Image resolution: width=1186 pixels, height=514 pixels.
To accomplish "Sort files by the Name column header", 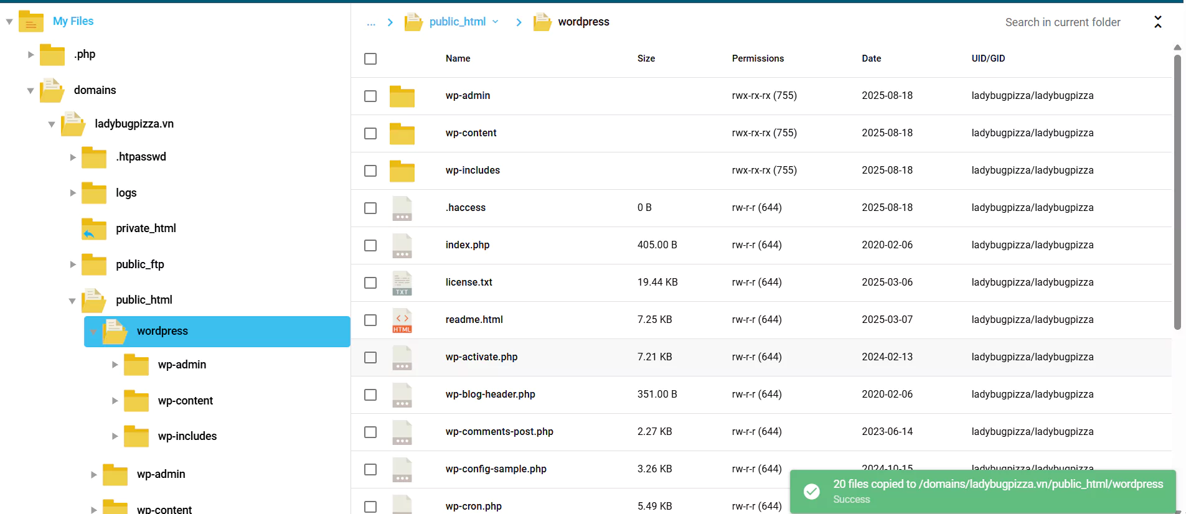I will click(458, 58).
